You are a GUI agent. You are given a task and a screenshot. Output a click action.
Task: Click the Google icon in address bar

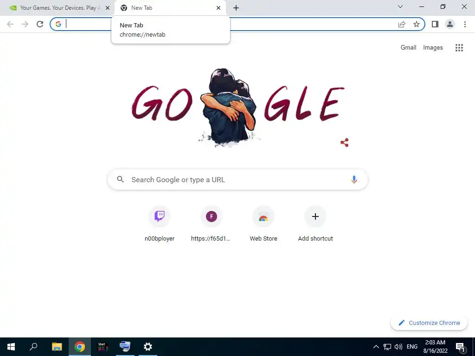[x=58, y=24]
